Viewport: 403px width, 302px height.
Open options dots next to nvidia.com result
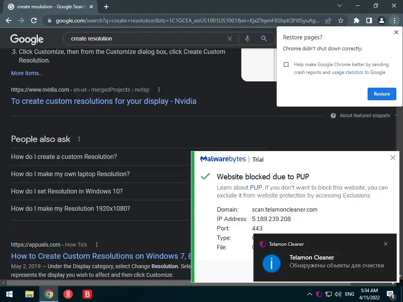pyautogui.click(x=159, y=90)
